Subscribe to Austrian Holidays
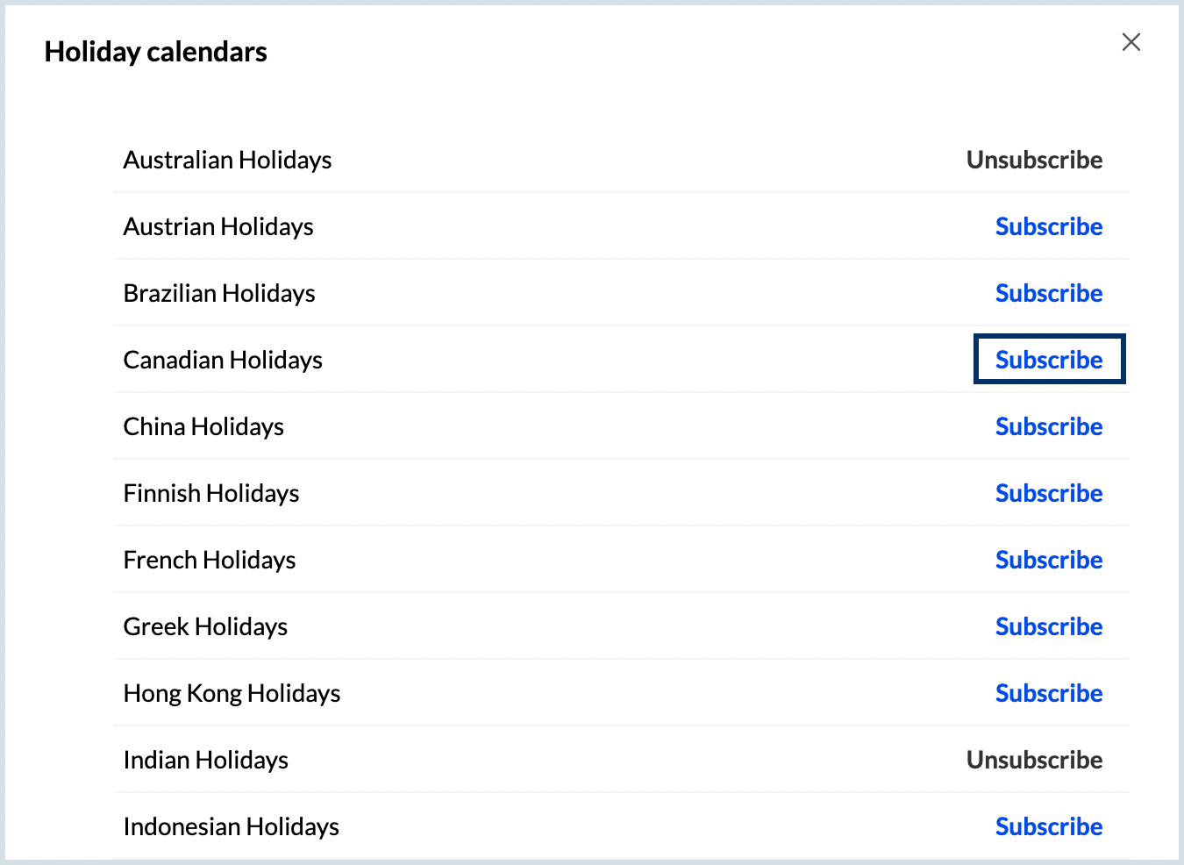 point(1048,226)
